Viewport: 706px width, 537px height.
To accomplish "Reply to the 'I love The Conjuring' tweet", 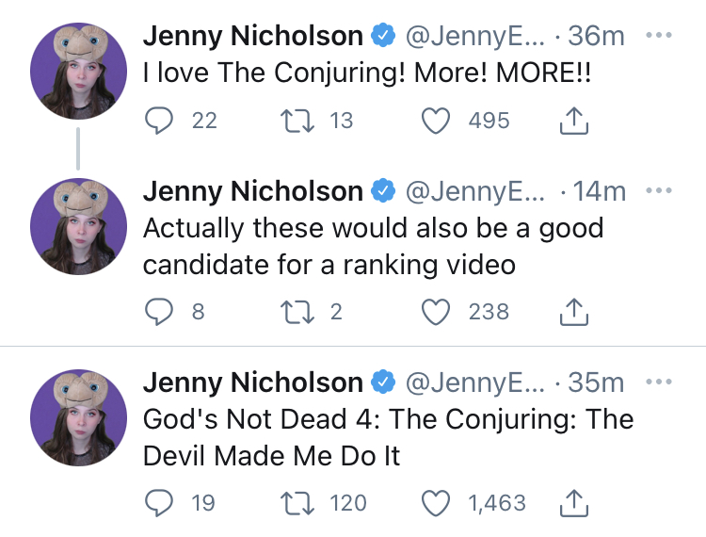I will (160, 121).
